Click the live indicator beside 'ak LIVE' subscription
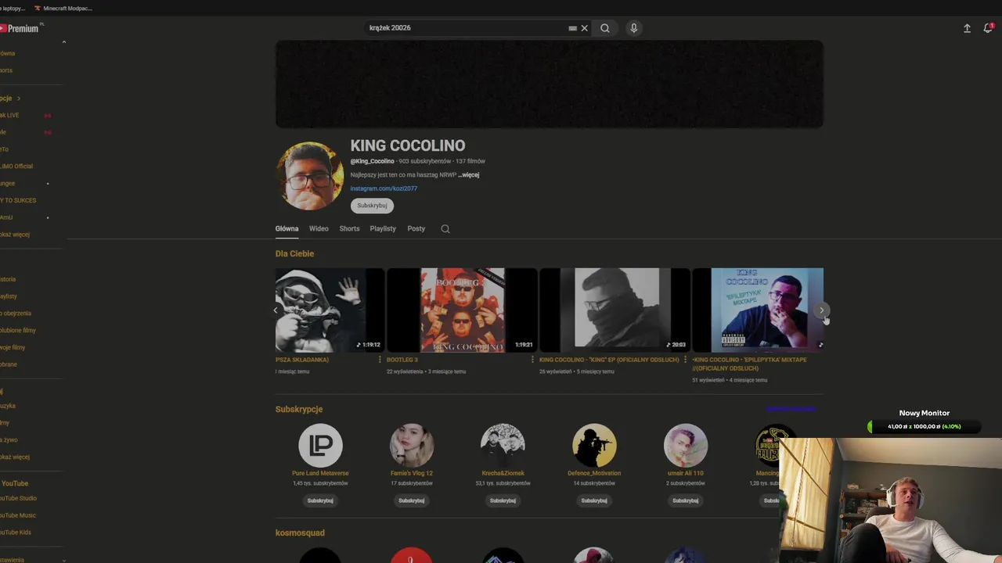The image size is (1002, 563). click(48, 115)
